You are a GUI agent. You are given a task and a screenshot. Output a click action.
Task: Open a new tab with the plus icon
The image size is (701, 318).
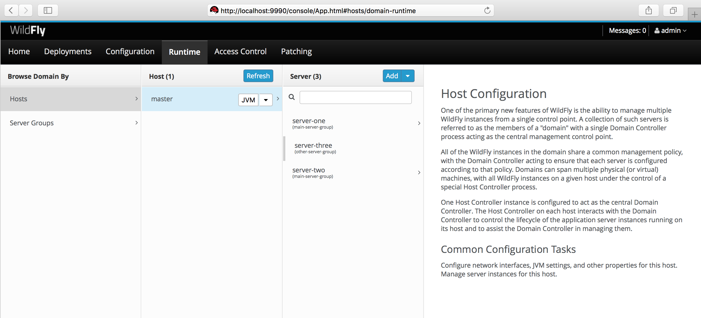coord(694,14)
